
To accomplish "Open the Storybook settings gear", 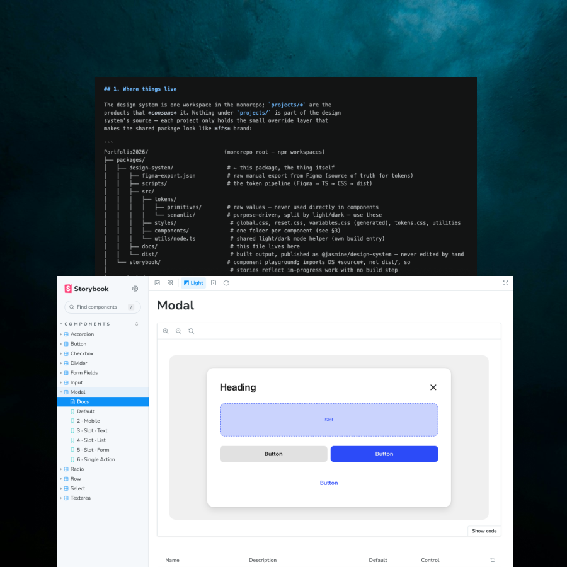I will coord(135,289).
